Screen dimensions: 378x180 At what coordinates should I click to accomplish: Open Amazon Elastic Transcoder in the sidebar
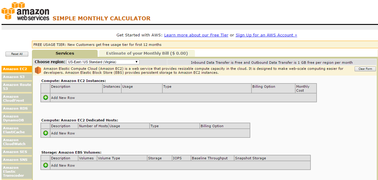point(17,172)
